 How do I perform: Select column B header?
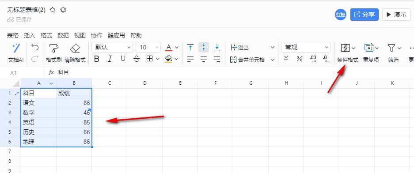(74, 83)
